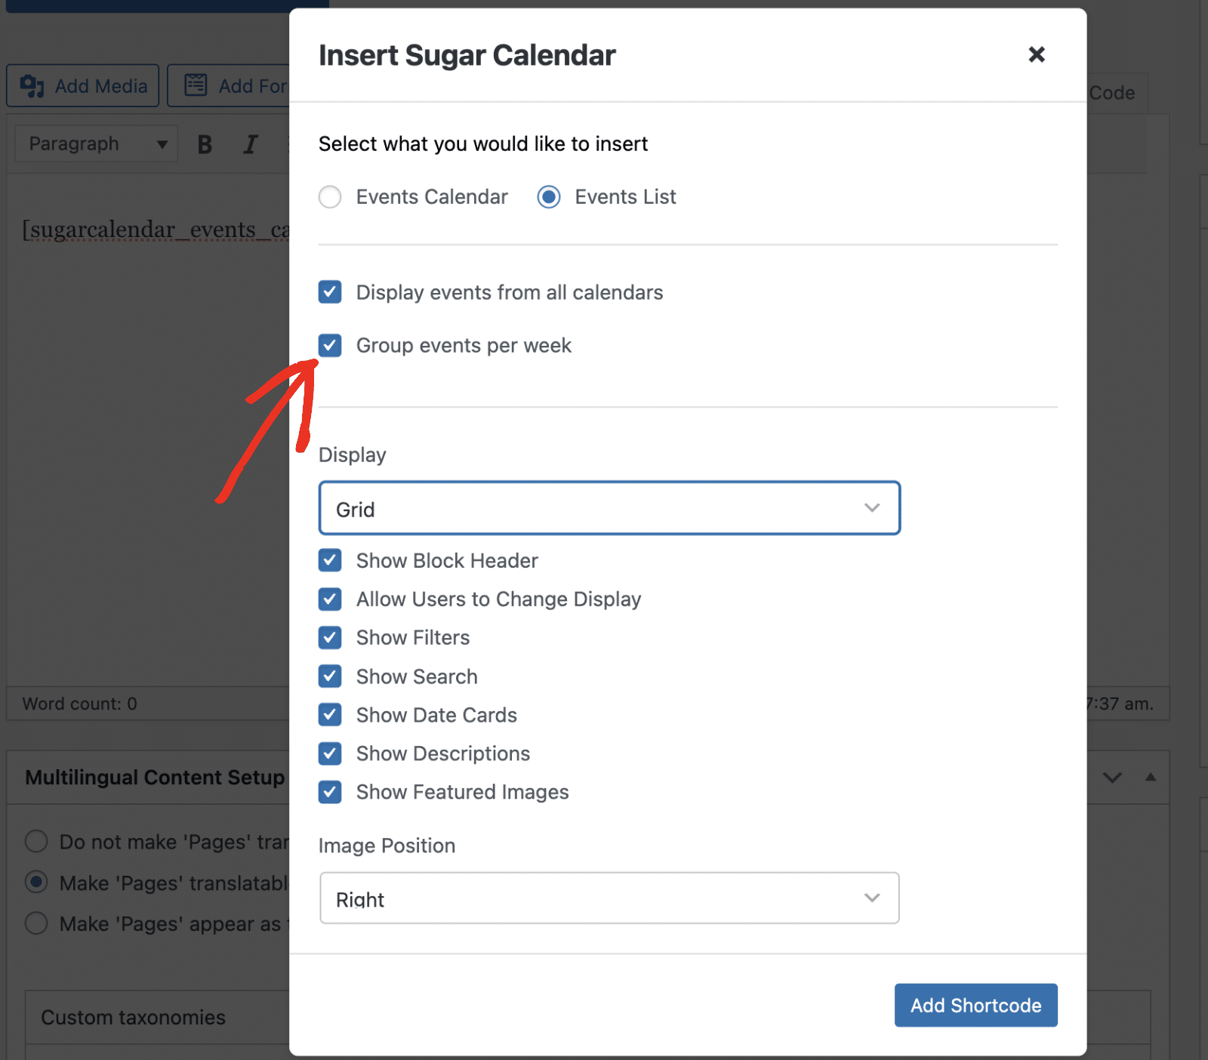Click the Add Media button
The width and height of the screenshot is (1208, 1060).
[83, 86]
